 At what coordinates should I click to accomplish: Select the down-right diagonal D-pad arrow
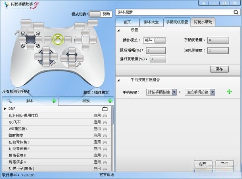(x=38, y=46)
